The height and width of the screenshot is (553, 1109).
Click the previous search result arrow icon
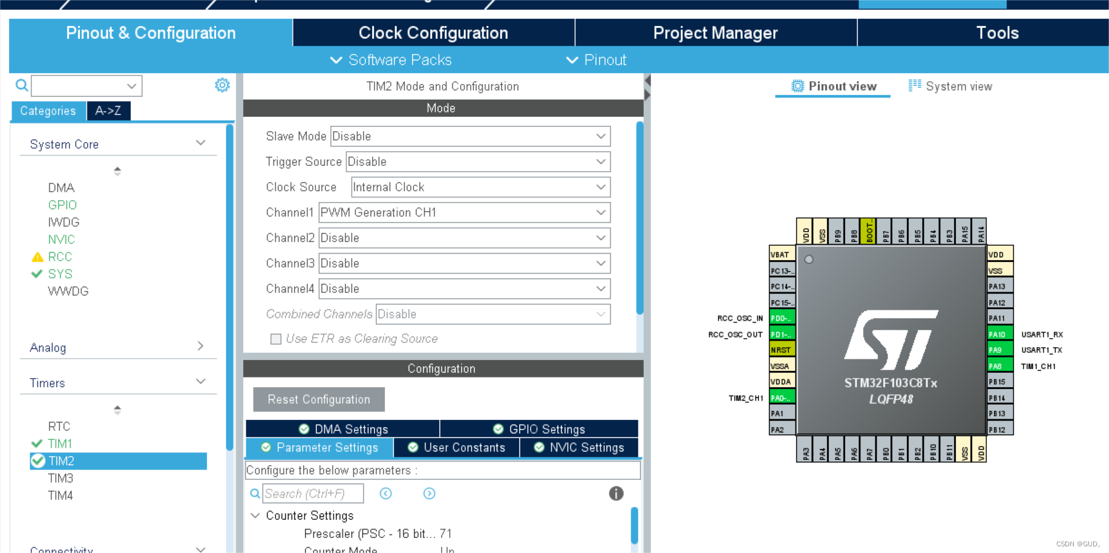click(x=385, y=494)
